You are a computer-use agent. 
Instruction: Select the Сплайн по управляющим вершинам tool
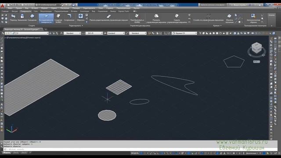(x=208, y=18)
